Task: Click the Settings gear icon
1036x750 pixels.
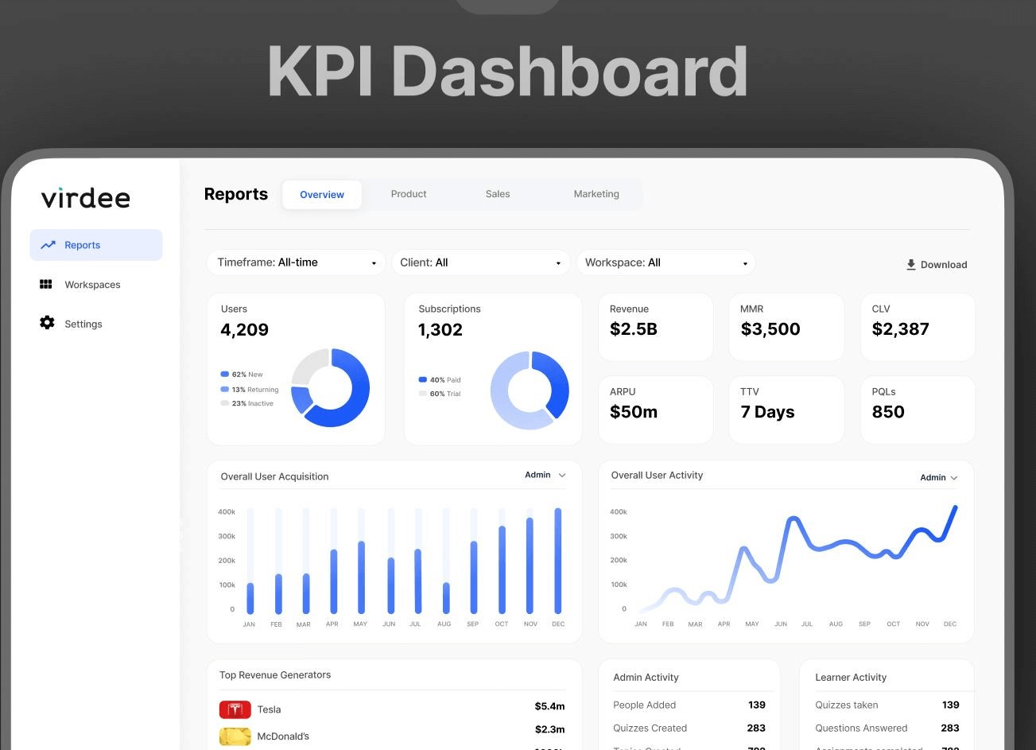Action: pos(47,323)
